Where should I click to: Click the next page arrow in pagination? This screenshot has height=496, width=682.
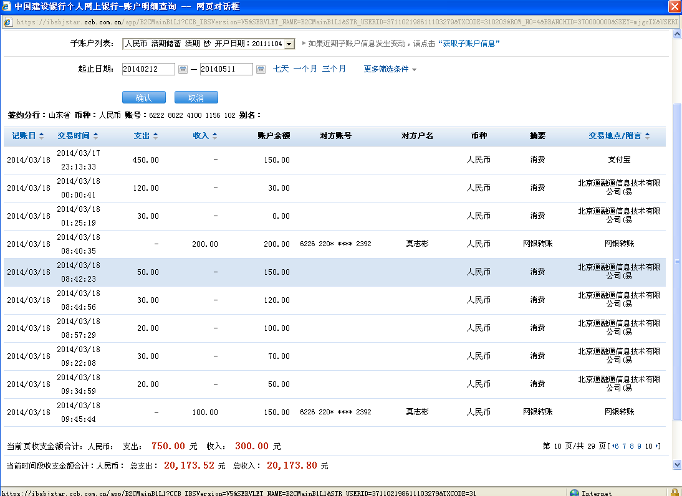657,446
